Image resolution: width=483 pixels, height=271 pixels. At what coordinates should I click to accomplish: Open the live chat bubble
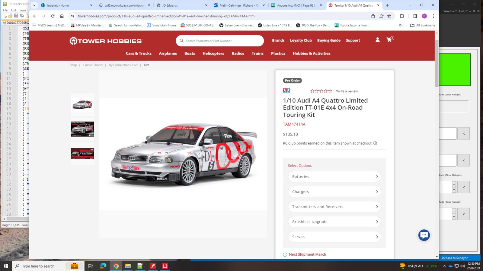424,235
